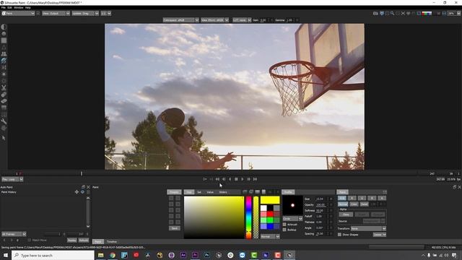Toggle the RGB channel button in Paint
Viewport: 462px width, 260px height.
point(341,198)
